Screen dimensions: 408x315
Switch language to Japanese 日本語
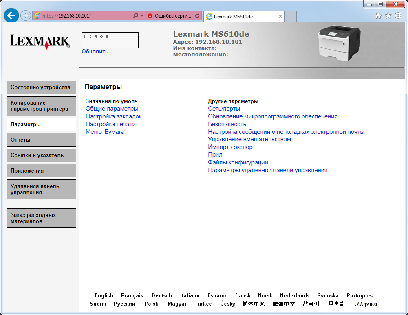pos(337,303)
